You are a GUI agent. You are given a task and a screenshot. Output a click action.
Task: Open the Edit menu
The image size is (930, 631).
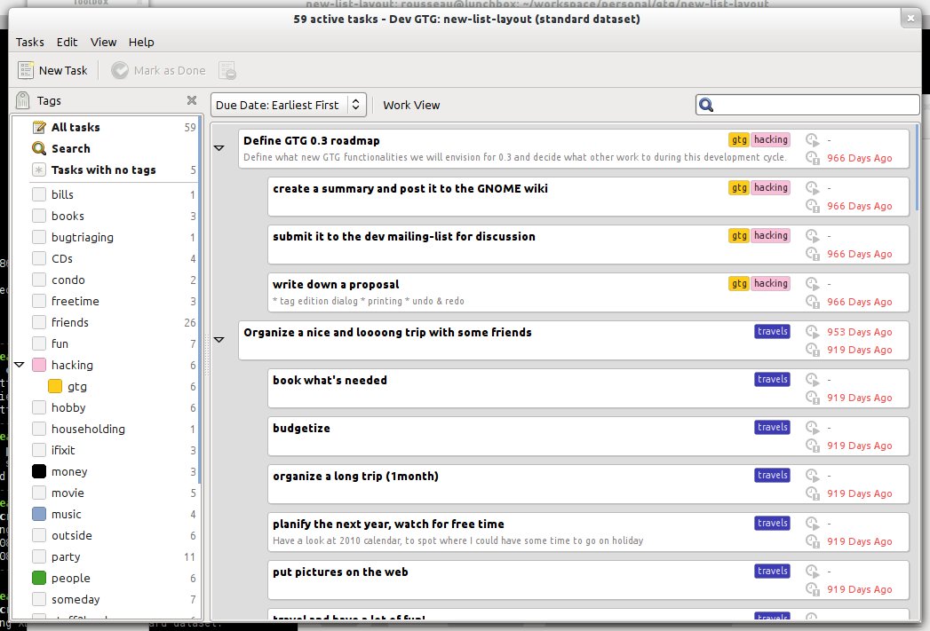(x=67, y=42)
